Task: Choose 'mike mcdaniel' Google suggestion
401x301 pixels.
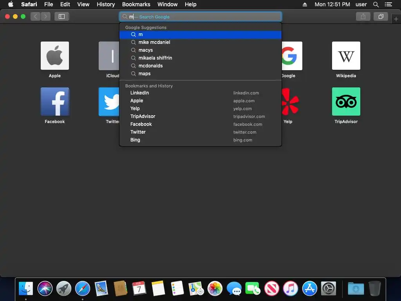Action: pos(200,42)
